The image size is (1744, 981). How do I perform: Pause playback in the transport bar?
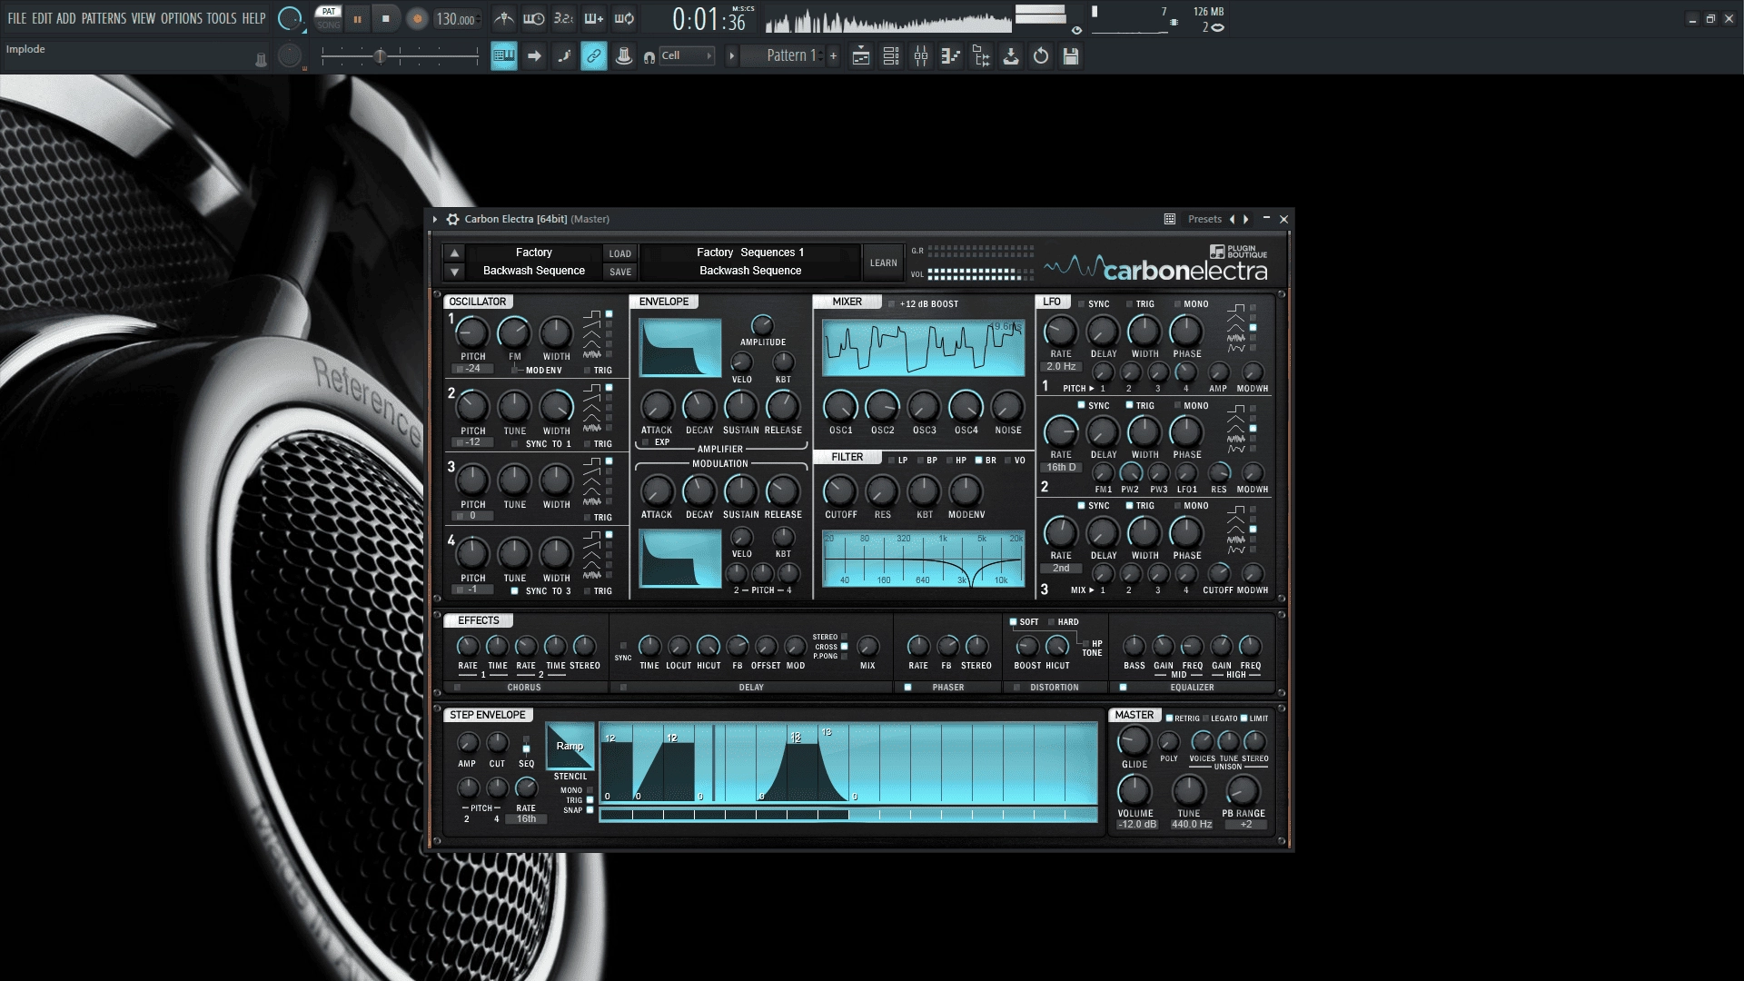click(x=357, y=18)
